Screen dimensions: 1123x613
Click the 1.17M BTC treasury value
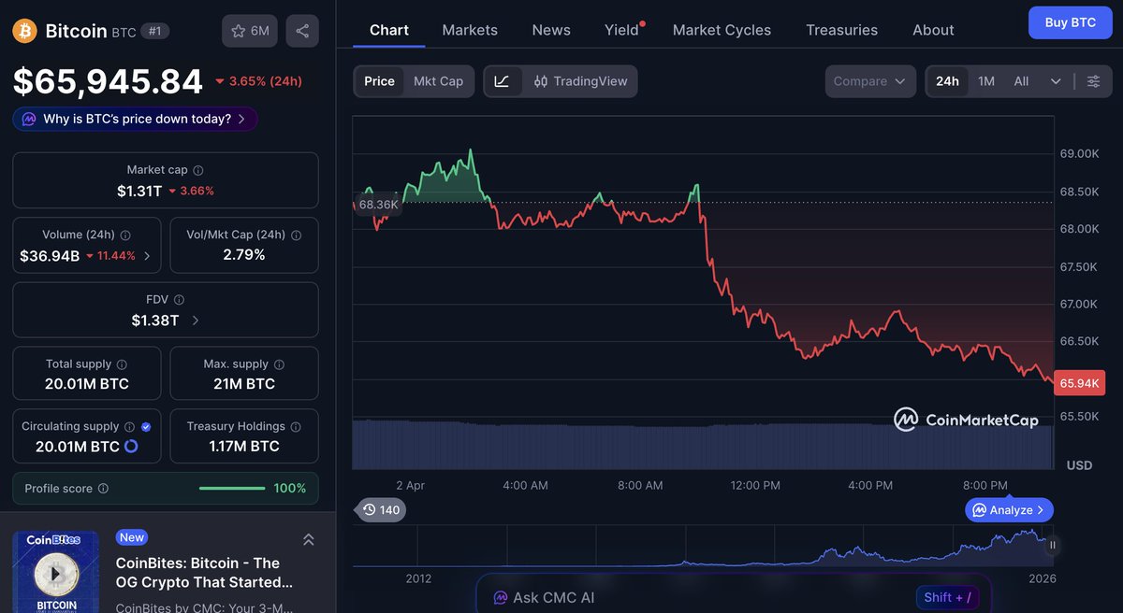pyautogui.click(x=244, y=447)
